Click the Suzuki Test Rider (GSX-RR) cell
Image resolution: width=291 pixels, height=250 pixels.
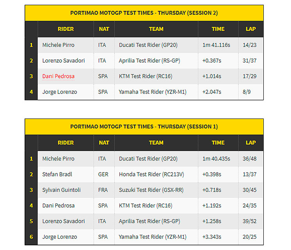(156, 190)
